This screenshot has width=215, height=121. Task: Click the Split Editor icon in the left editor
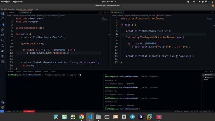[x=105, y=12]
